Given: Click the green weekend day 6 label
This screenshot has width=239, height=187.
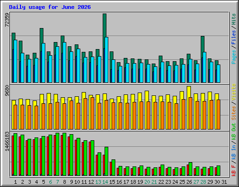Looking at the screenshot, I should pyautogui.click(x=50, y=182).
